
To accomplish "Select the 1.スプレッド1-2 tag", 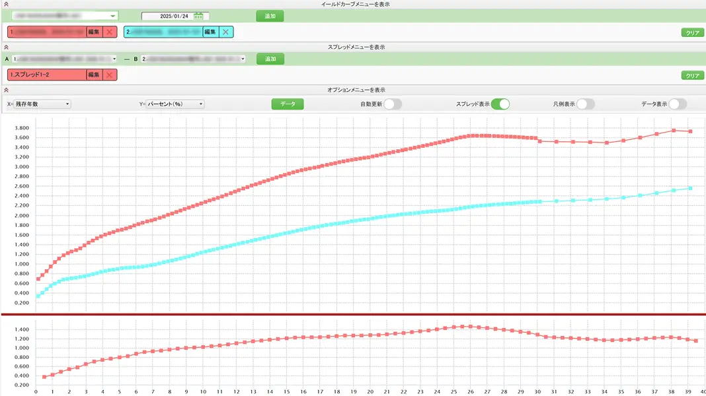I will 47,75.
